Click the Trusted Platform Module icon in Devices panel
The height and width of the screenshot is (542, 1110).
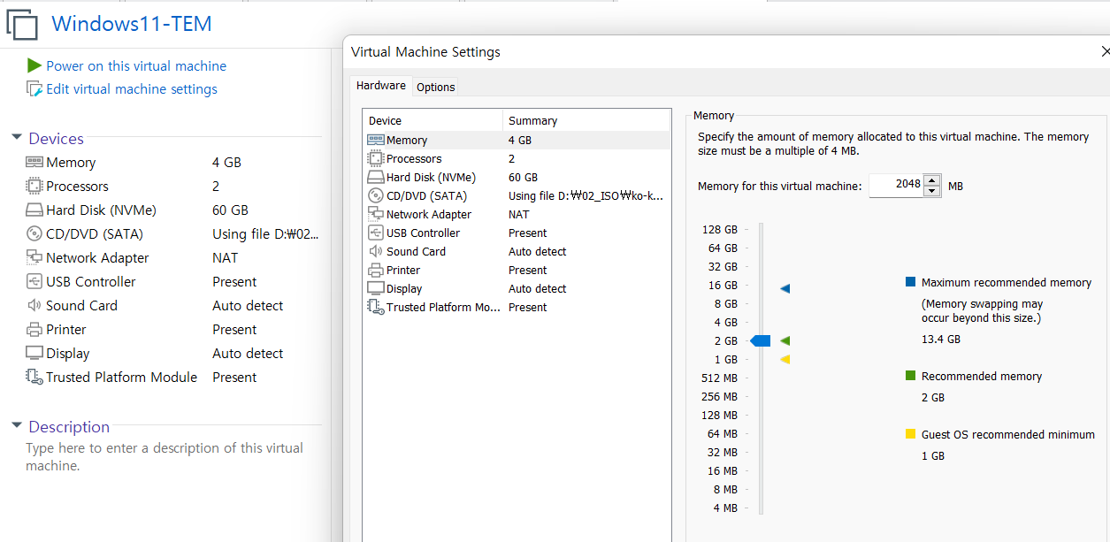[34, 377]
